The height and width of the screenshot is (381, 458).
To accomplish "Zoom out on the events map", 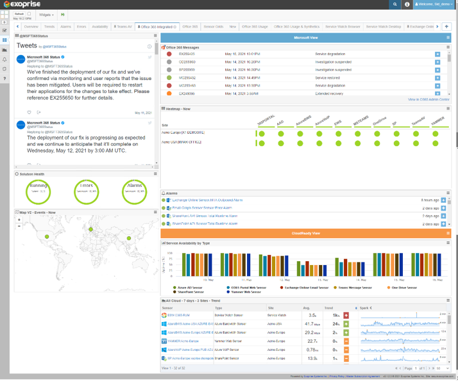I will coord(19,227).
